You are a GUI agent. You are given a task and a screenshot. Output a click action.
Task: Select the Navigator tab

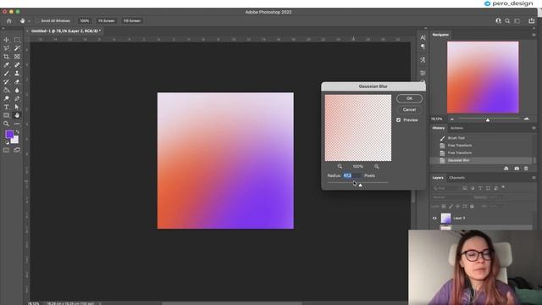click(x=440, y=35)
